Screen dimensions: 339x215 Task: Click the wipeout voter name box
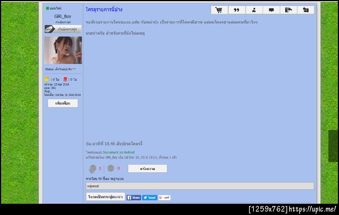coord(200,186)
